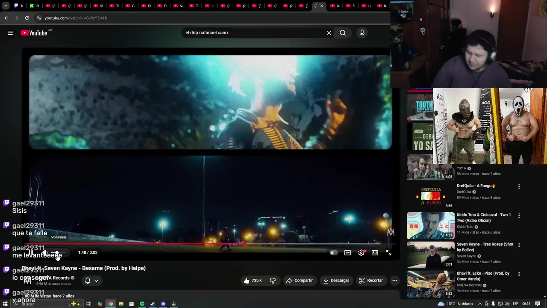Screen dimensions: 547x308
Task: Open Bhavi ft. Ecko Piso thumbnail
Action: [x=430, y=284]
